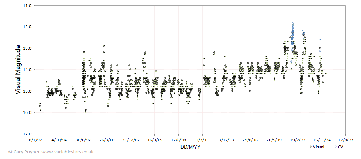Select the 13.0 magnitude axis label
This screenshot has width=361, height=159.
(27, 48)
